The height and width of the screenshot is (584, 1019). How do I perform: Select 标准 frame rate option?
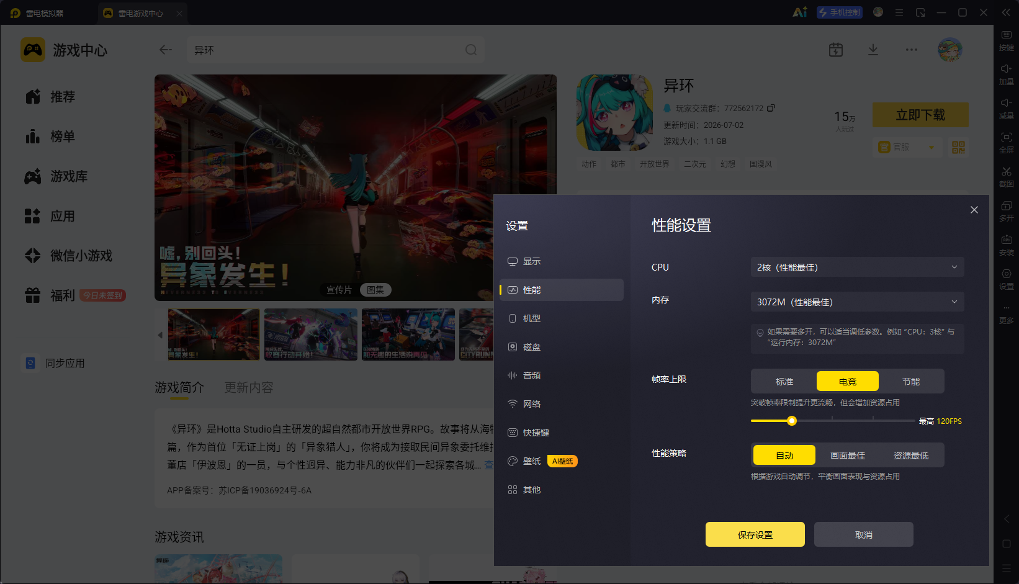(784, 381)
